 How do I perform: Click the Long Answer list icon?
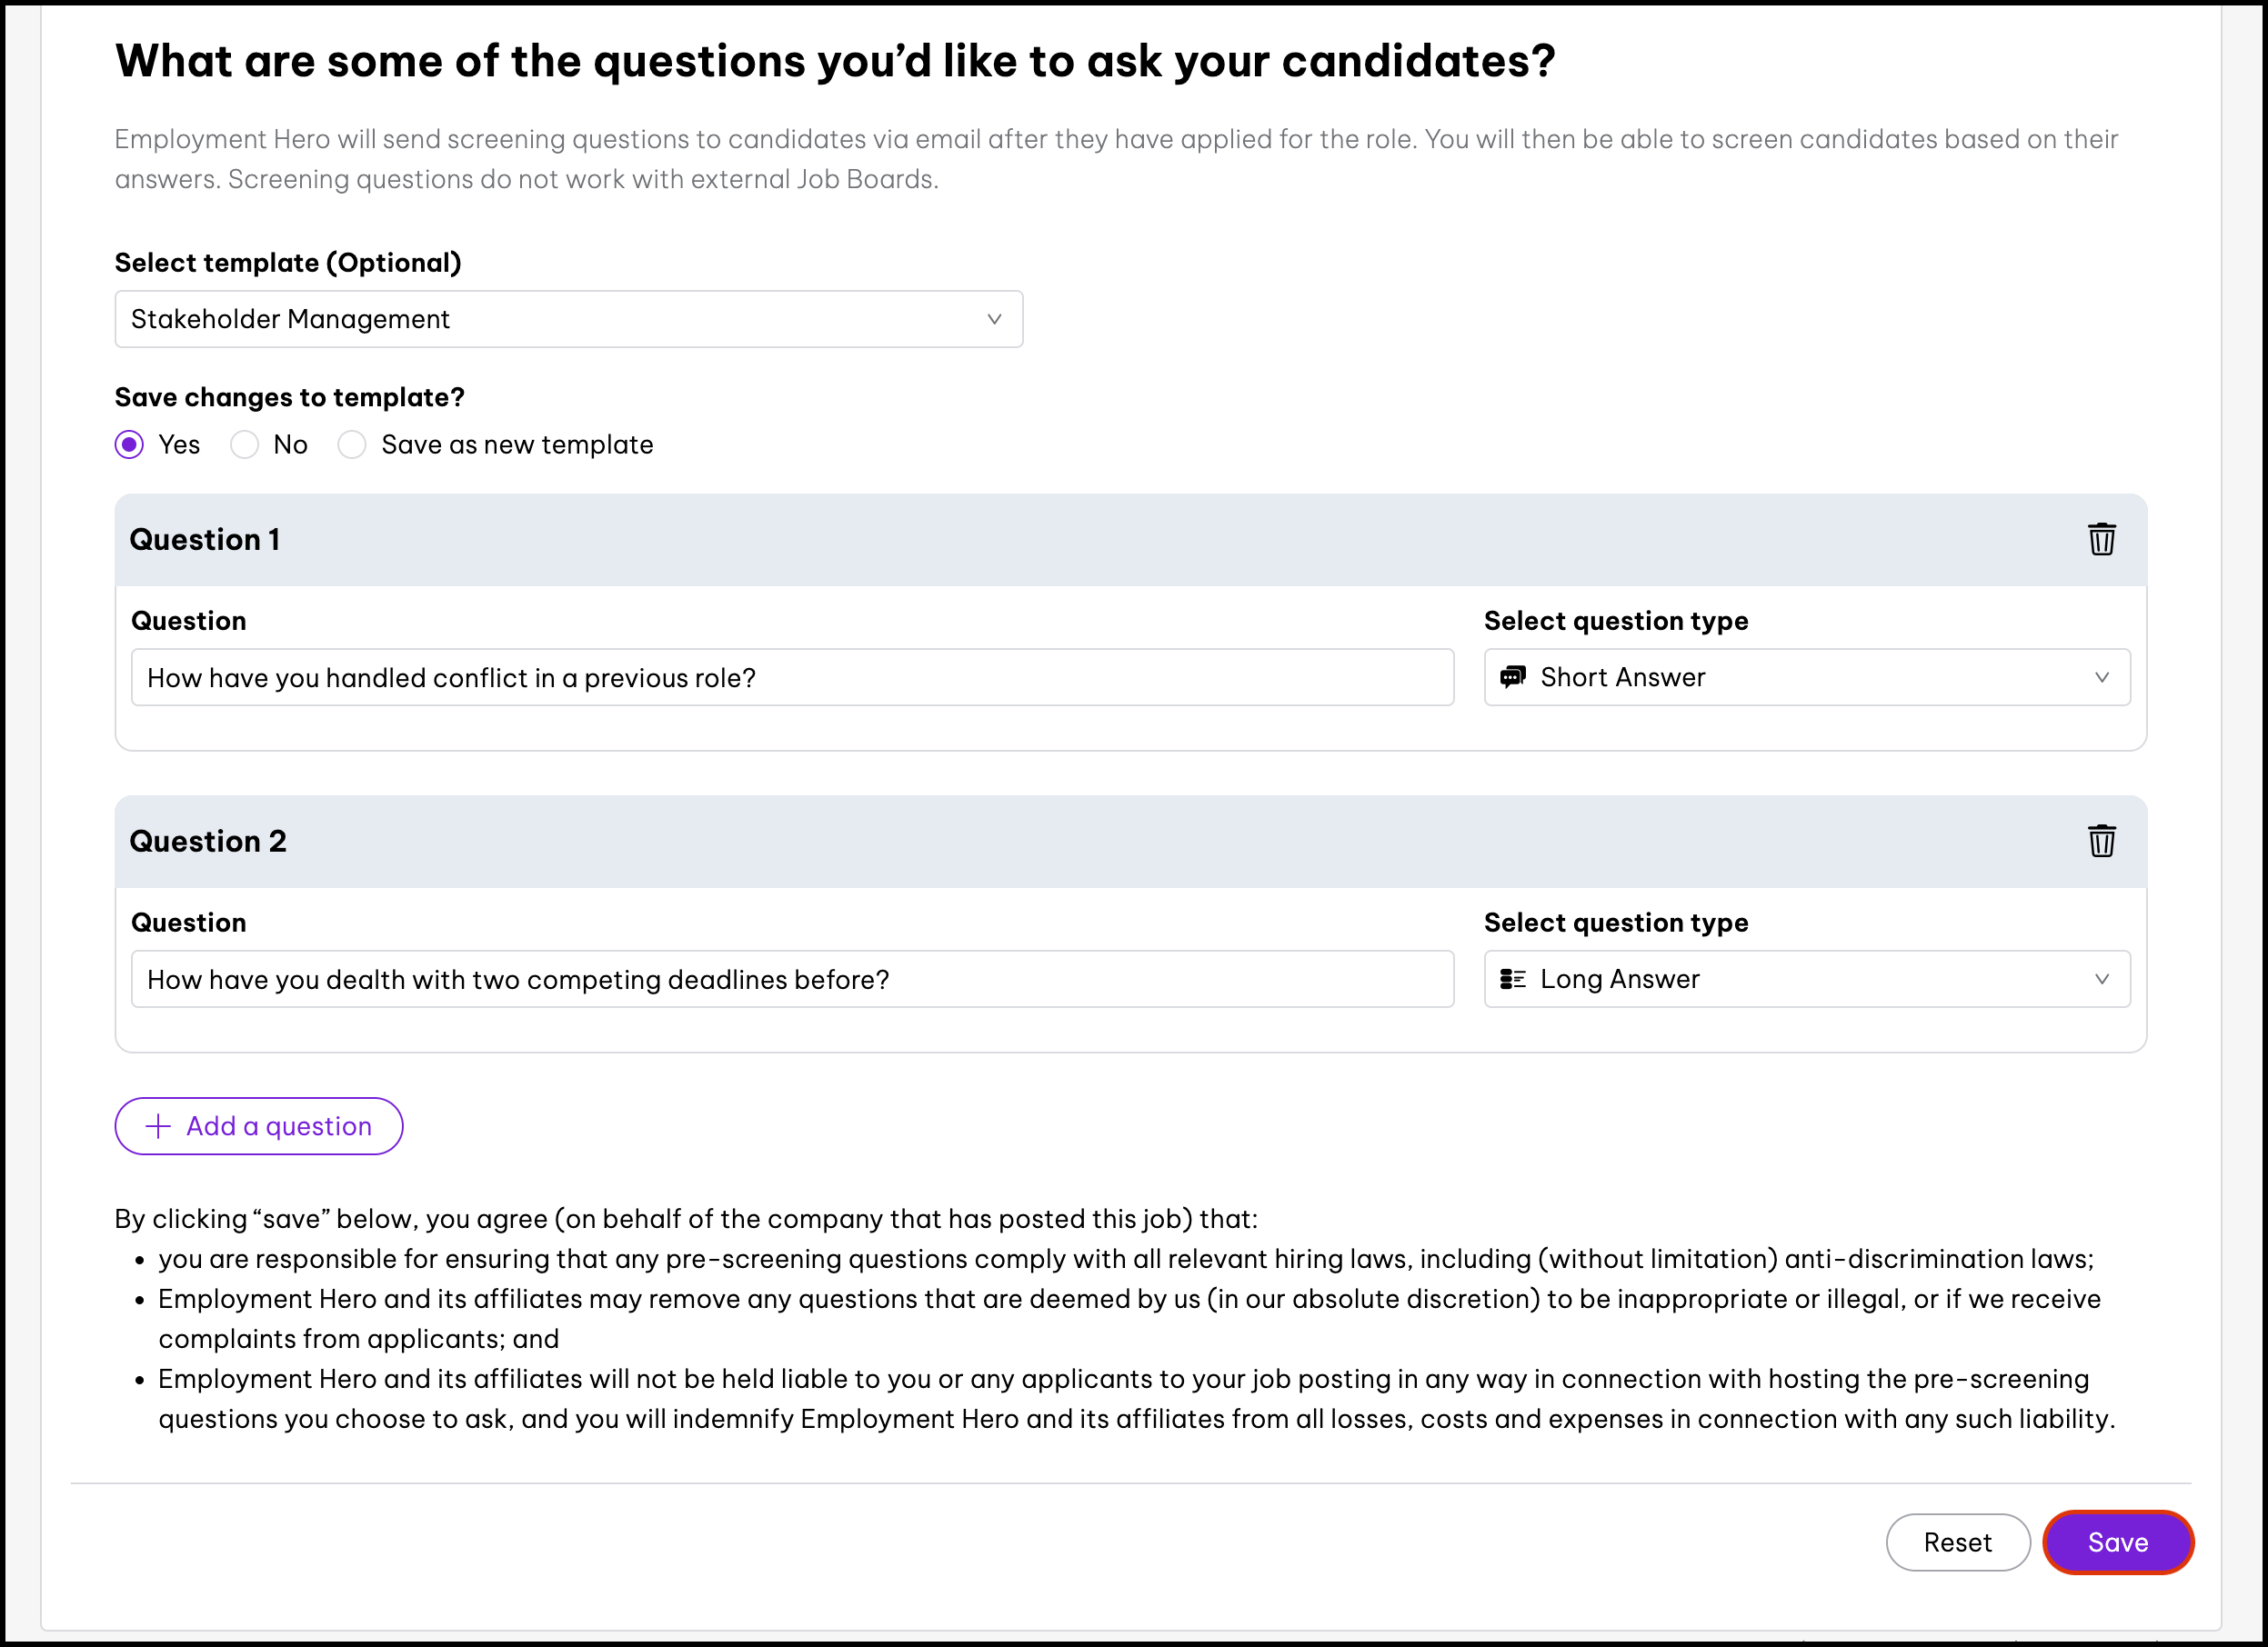[1512, 978]
